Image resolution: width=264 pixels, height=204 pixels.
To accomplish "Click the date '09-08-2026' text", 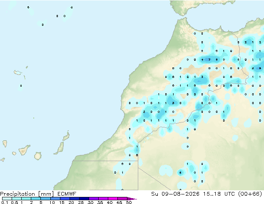I will click(180, 194).
